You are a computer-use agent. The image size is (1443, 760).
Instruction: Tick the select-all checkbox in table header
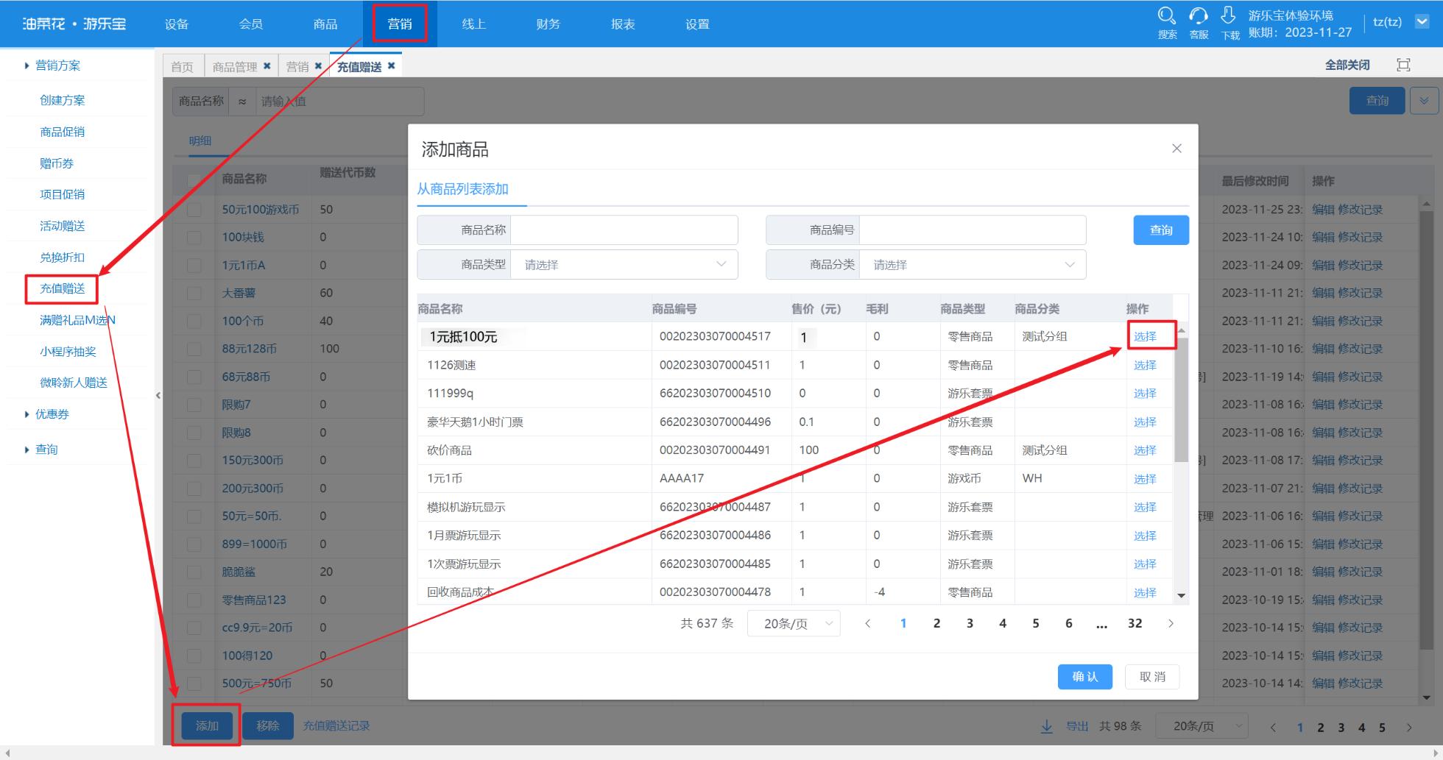click(194, 181)
